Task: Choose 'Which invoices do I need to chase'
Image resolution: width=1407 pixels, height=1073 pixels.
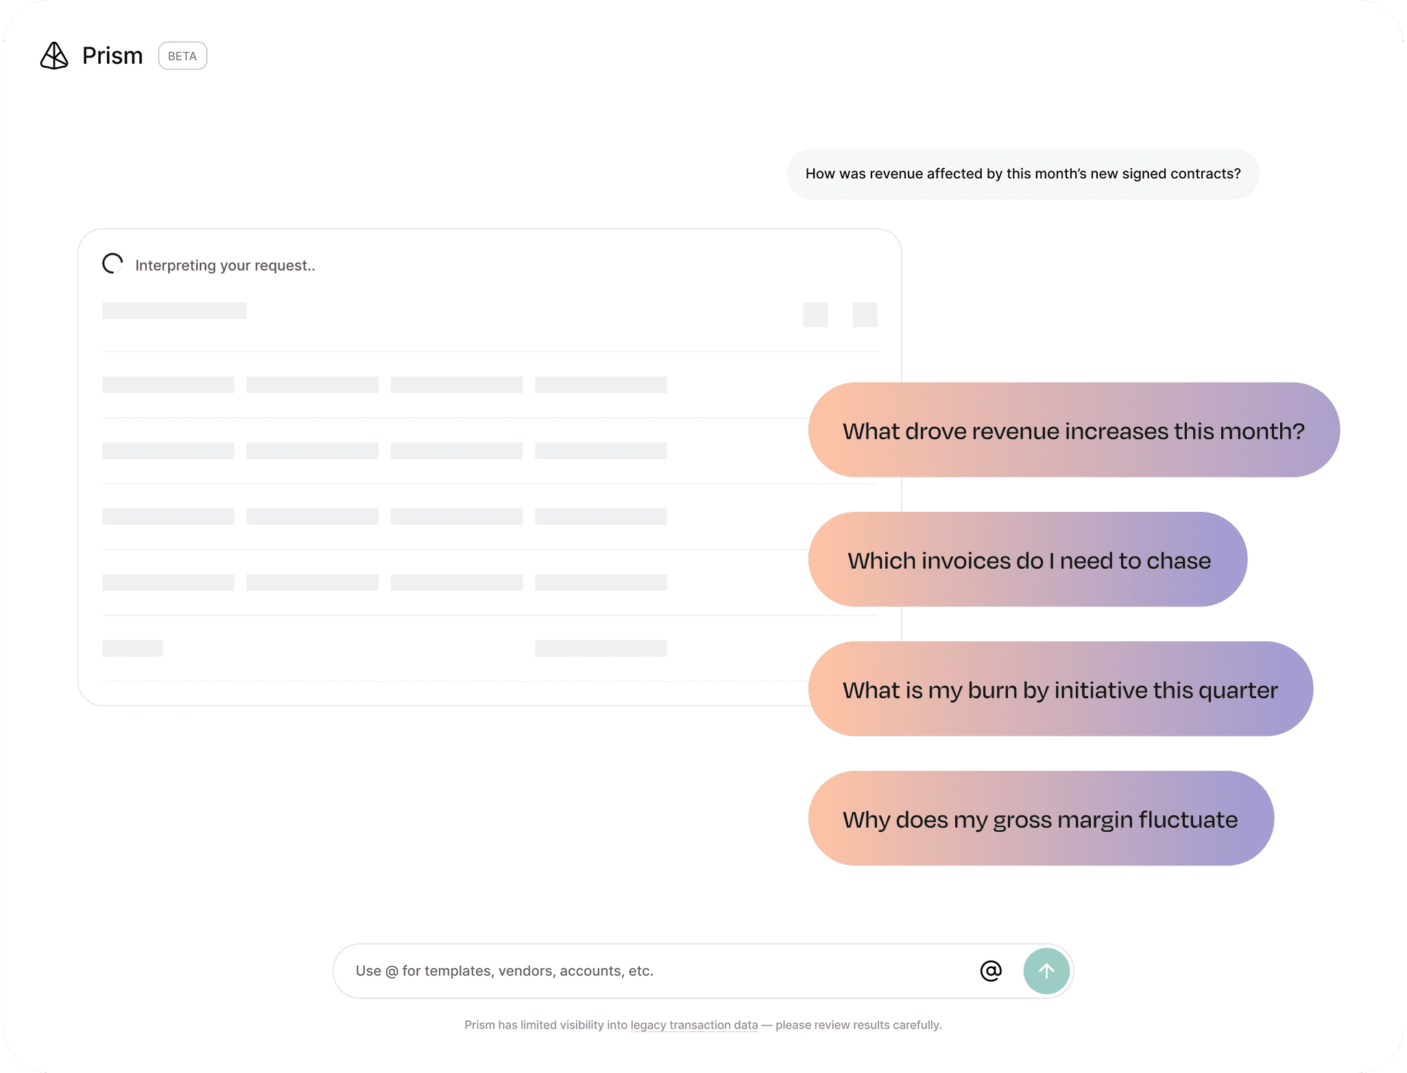Action: 1028,560
